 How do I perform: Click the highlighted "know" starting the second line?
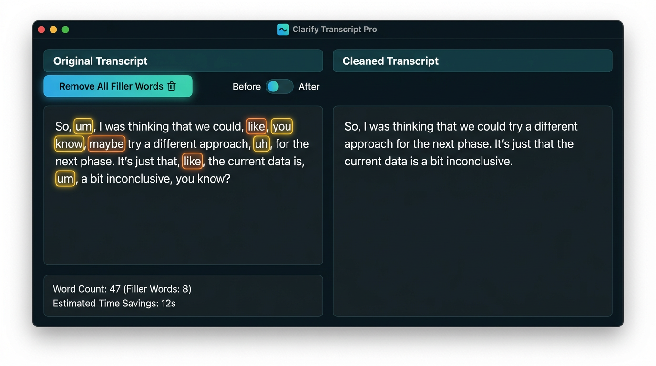pos(69,144)
